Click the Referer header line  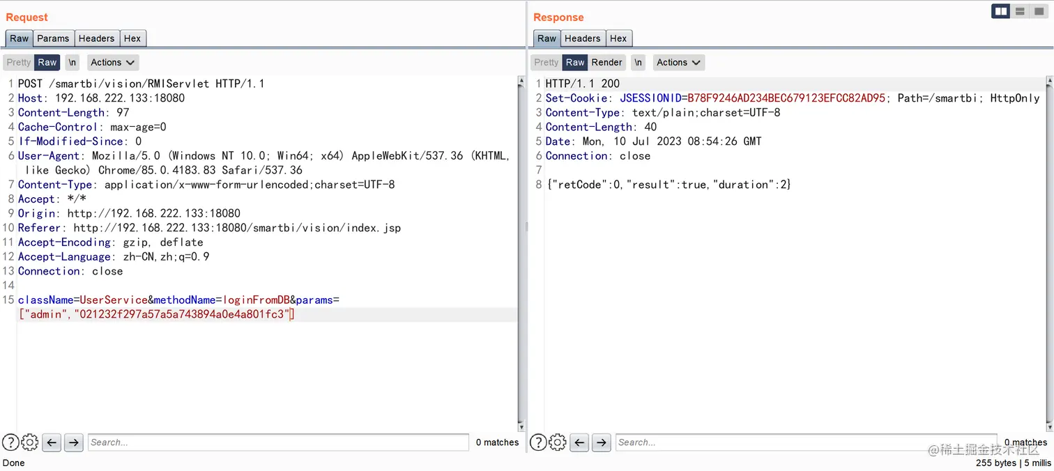coord(209,228)
